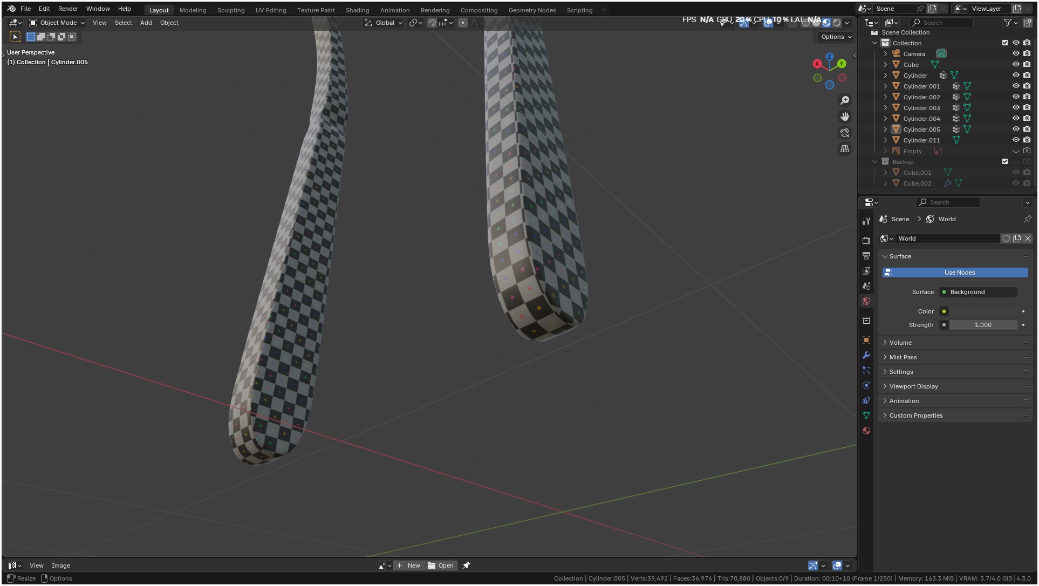Click the zoom magnifier icon in viewport
Screen dimensions: 1039x586
tap(845, 100)
